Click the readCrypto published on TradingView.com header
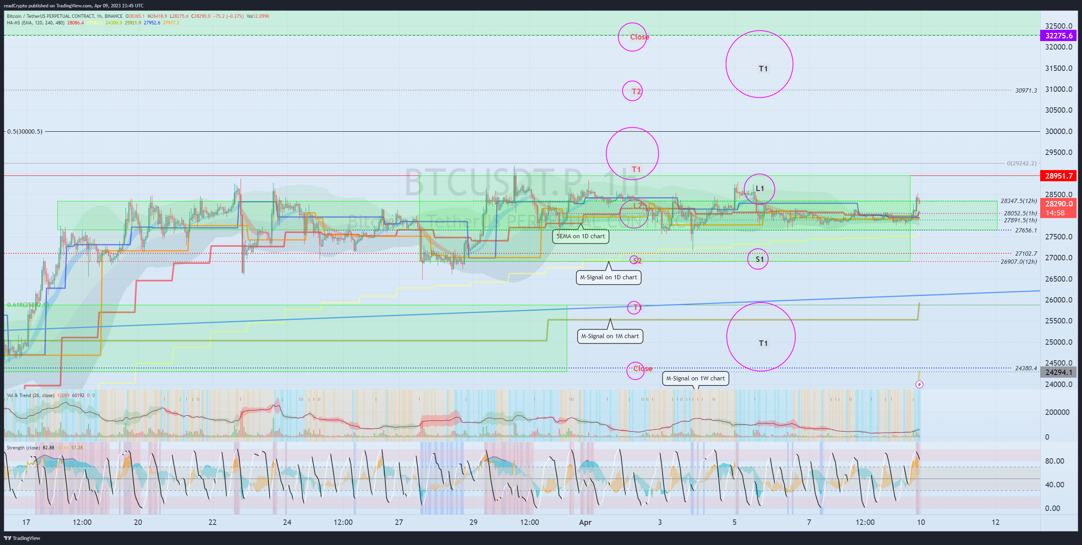This screenshot has width=1082, height=545. pos(74,5)
